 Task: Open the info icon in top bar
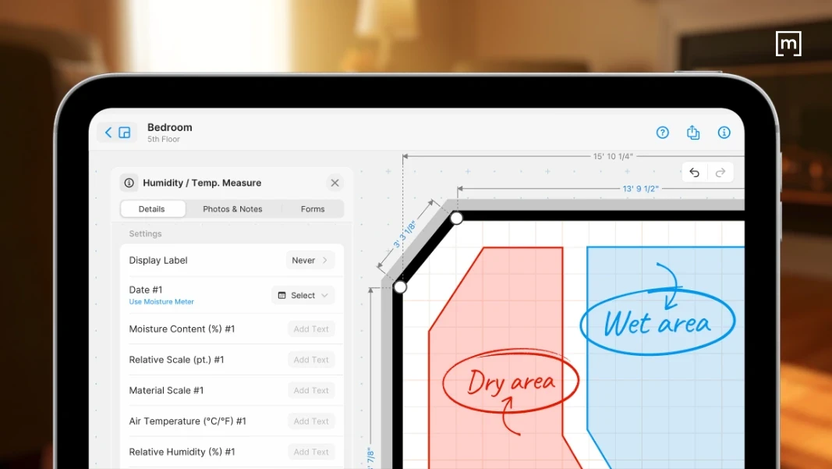724,132
